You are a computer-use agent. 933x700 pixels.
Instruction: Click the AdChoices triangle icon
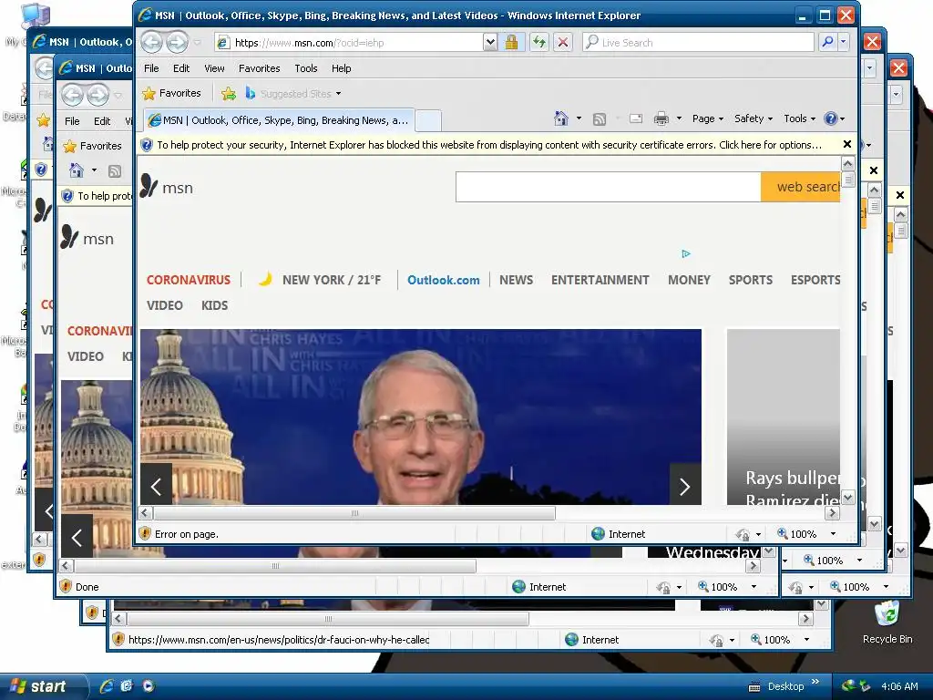tap(685, 254)
